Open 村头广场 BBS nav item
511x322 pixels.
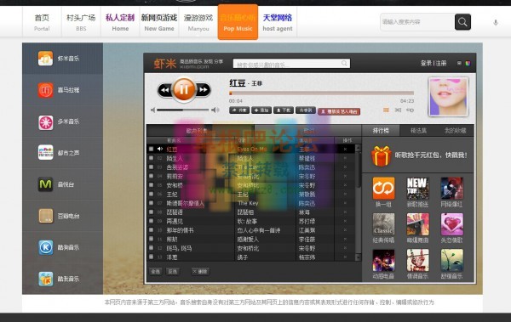81,22
